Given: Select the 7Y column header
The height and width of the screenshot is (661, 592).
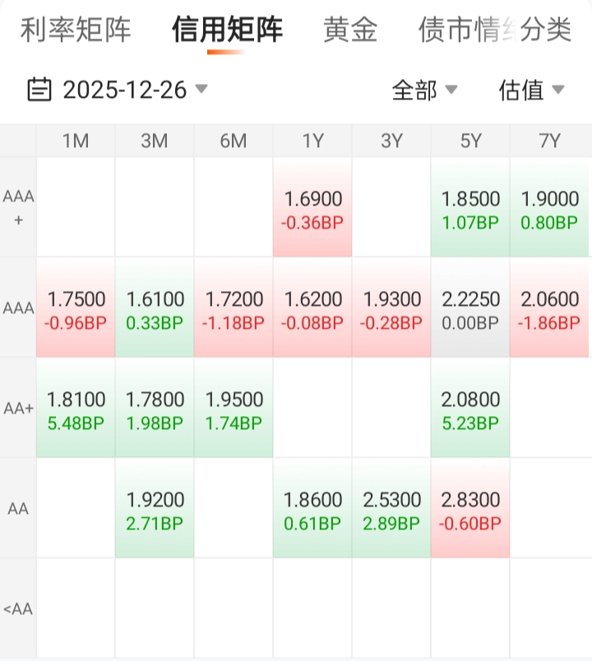Looking at the screenshot, I should tap(549, 141).
